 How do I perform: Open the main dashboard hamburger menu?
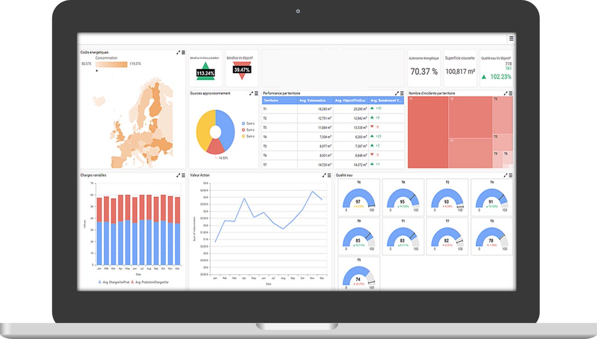pos(511,38)
